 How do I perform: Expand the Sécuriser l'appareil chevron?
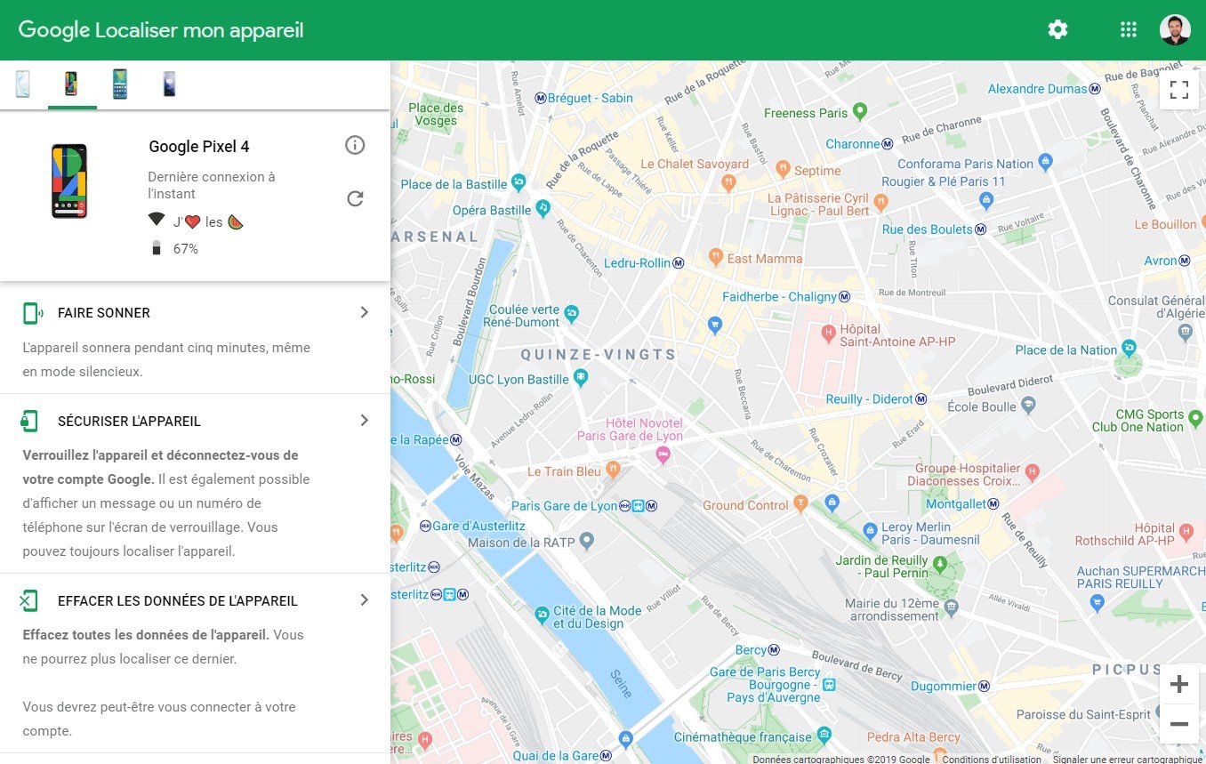[364, 420]
